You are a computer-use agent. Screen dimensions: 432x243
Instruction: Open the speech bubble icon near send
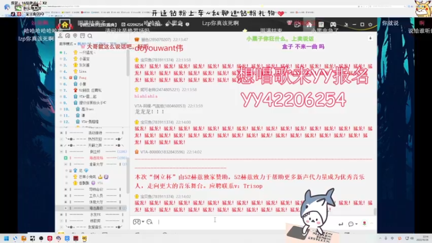pyautogui.click(x=350, y=224)
